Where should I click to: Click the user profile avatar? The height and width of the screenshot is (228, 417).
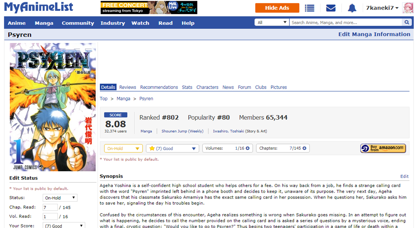click(408, 8)
